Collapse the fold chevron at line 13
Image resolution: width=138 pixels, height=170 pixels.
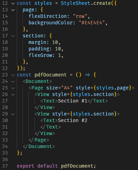(13, 10)
